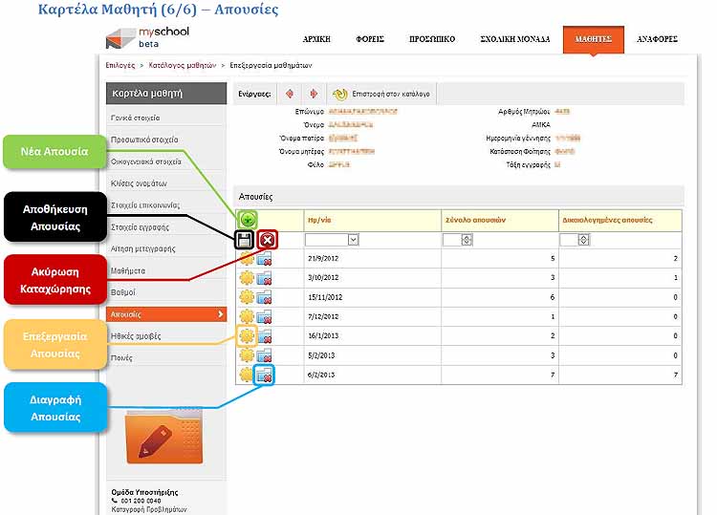The image size is (717, 515).
Task: Select Βαθμοί in the student card sidebar
Action: [121, 291]
